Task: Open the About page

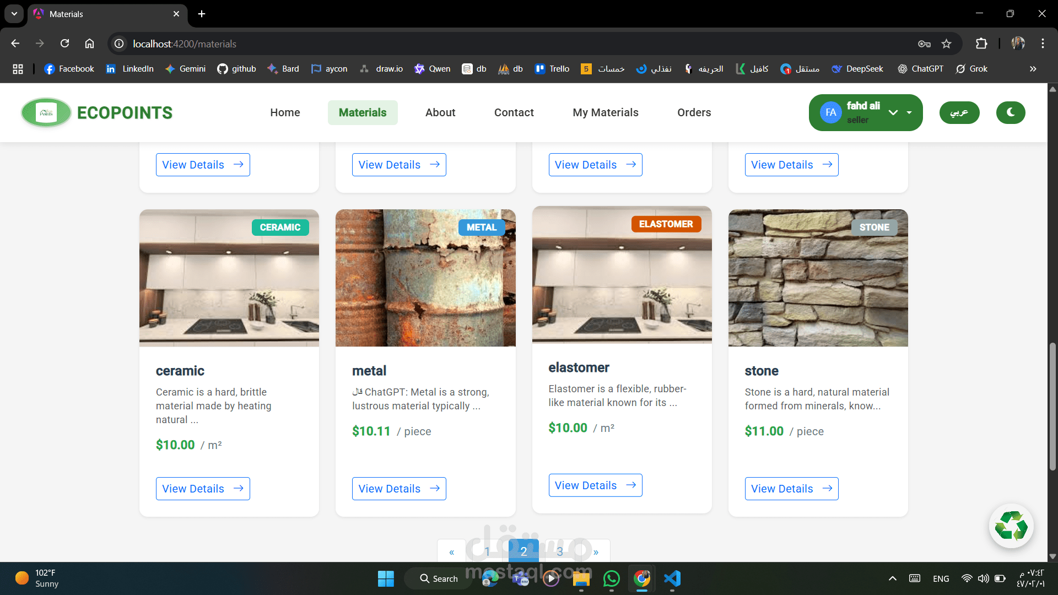Action: coord(440,112)
